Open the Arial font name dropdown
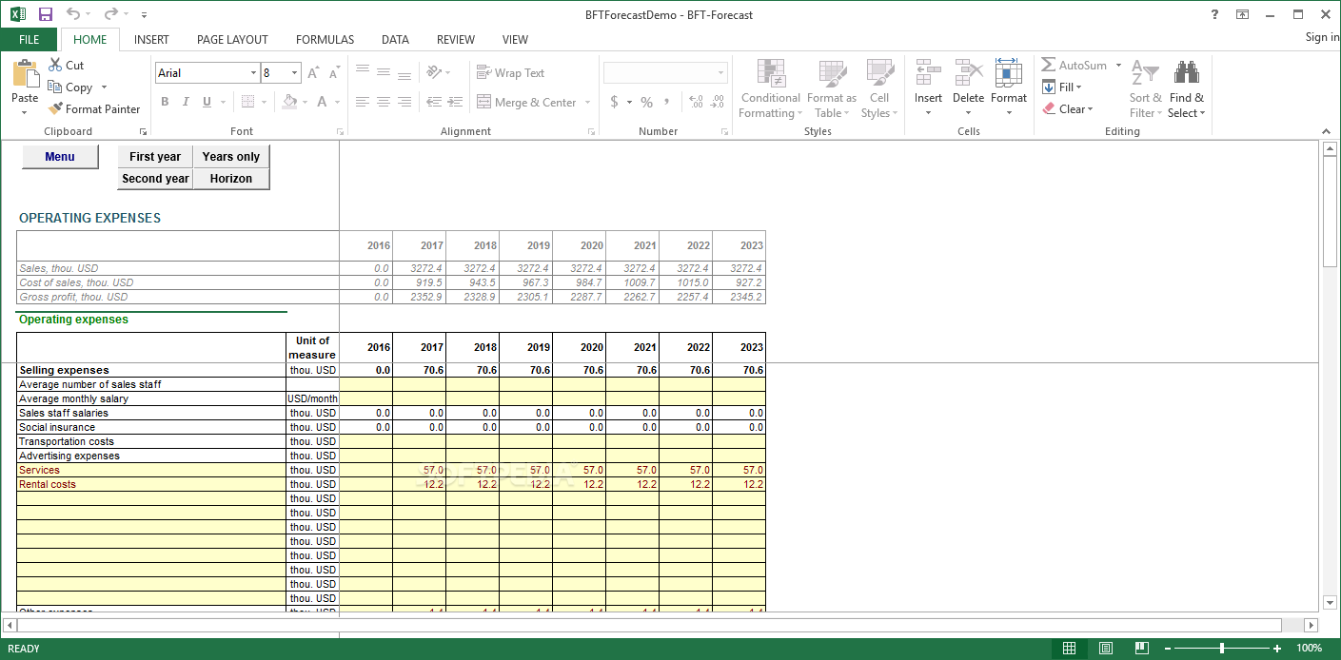 [253, 73]
